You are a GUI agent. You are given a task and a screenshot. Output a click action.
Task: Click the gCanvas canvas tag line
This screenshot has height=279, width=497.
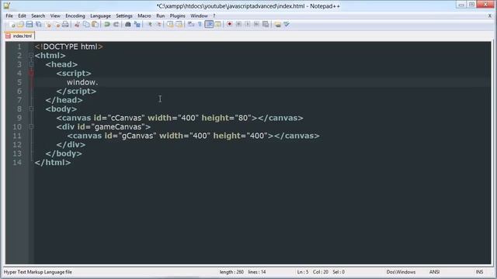point(193,136)
